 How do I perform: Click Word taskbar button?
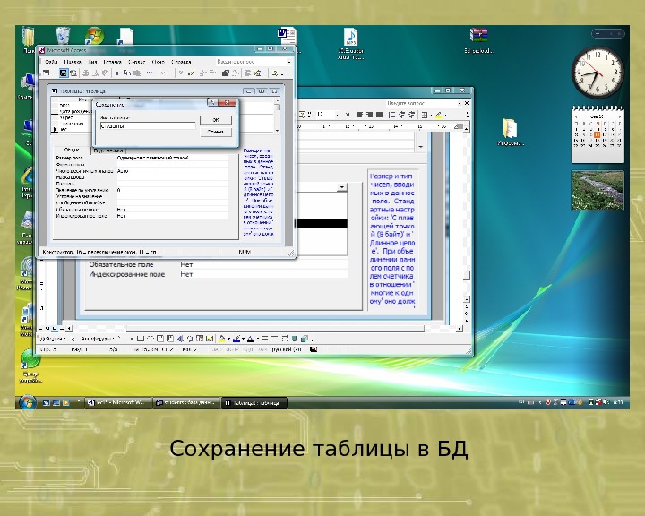coord(118,403)
